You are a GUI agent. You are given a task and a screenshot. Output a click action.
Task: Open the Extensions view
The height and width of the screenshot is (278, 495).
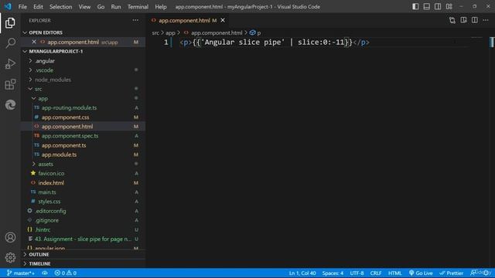10,84
